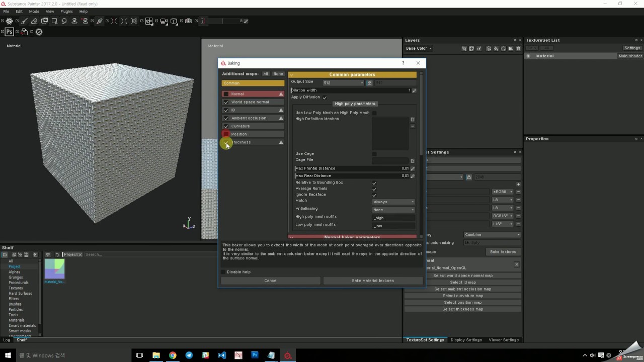
Task: Toggle Relative to Bounding Box checkbox
Action: click(x=374, y=183)
